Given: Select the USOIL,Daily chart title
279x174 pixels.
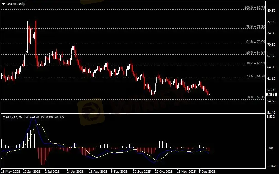Looking at the screenshot, I should 16,4.
